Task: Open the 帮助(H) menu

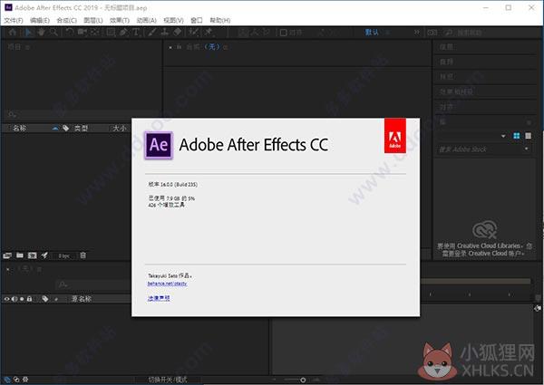Action: pos(220,21)
